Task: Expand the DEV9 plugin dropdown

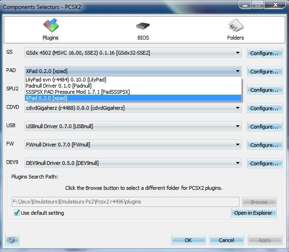Action: click(x=133, y=163)
